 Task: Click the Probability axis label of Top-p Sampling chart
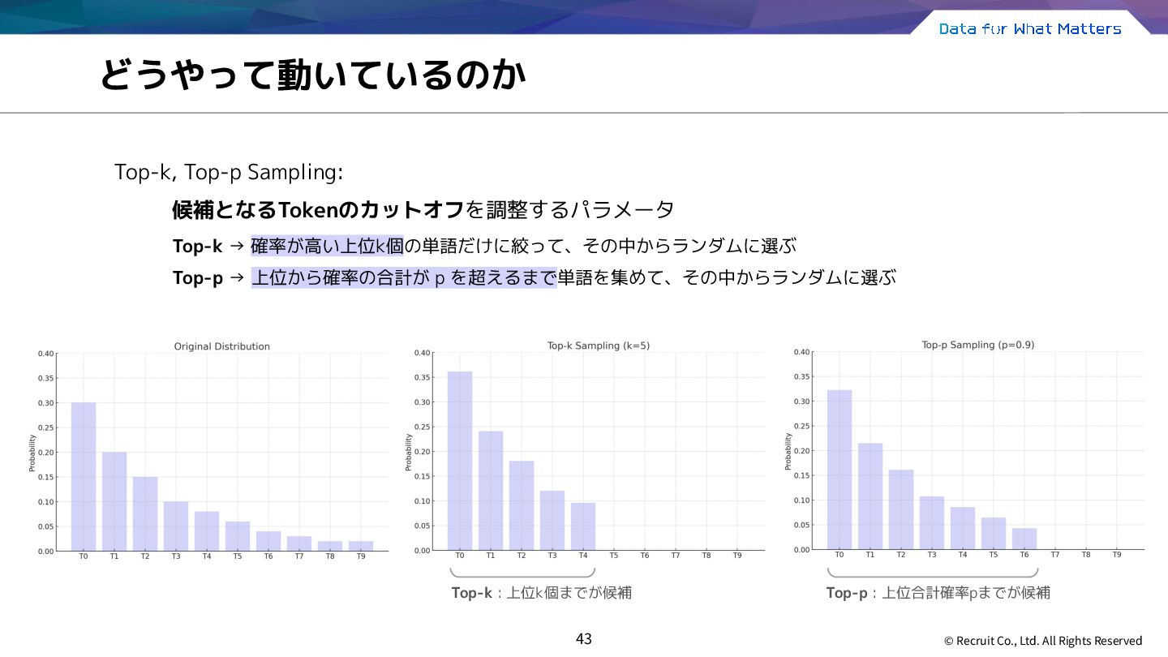point(788,451)
